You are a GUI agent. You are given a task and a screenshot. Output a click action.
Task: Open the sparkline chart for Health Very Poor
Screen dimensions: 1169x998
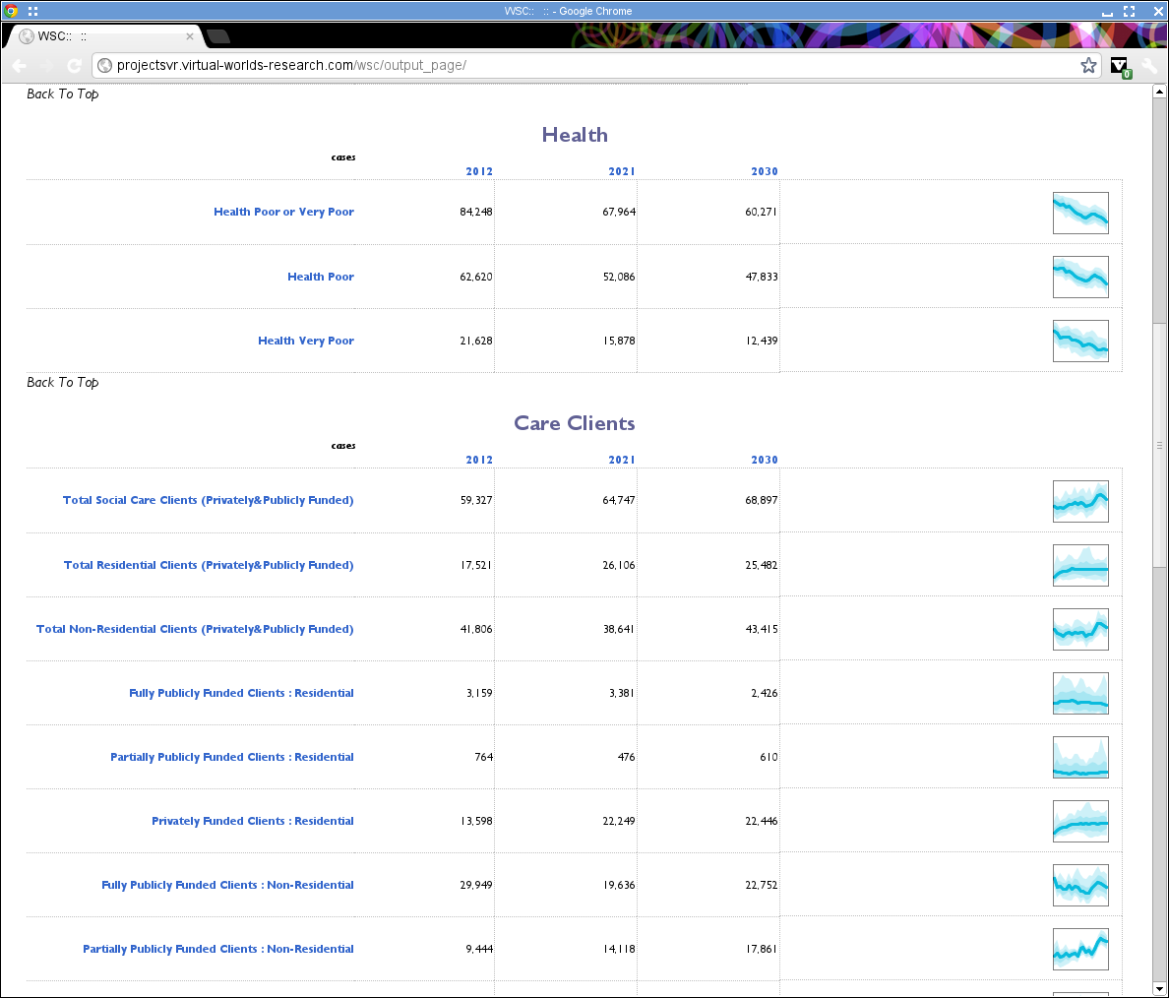click(1080, 341)
